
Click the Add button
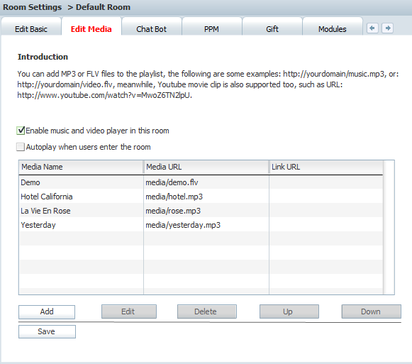point(47,312)
